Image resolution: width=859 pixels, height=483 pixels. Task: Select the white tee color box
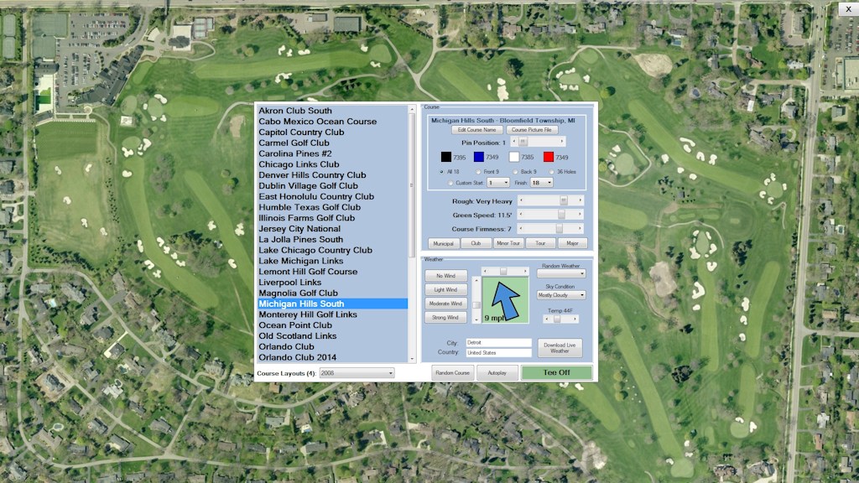pyautogui.click(x=513, y=157)
